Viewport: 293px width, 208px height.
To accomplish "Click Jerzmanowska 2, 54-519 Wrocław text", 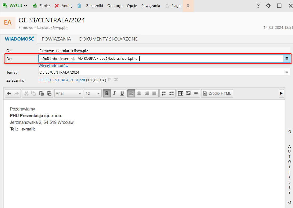I will (x=42, y=122).
